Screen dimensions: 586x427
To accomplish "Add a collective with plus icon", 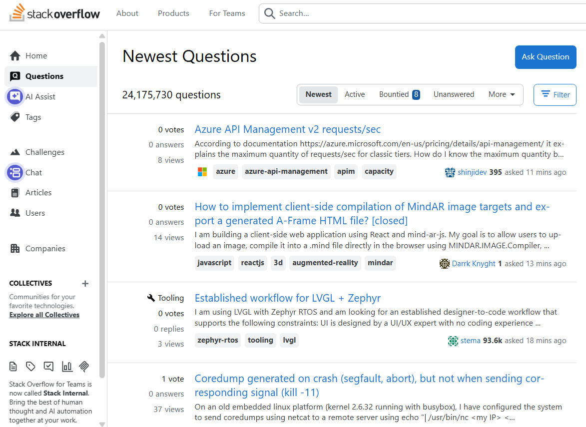I will (85, 284).
